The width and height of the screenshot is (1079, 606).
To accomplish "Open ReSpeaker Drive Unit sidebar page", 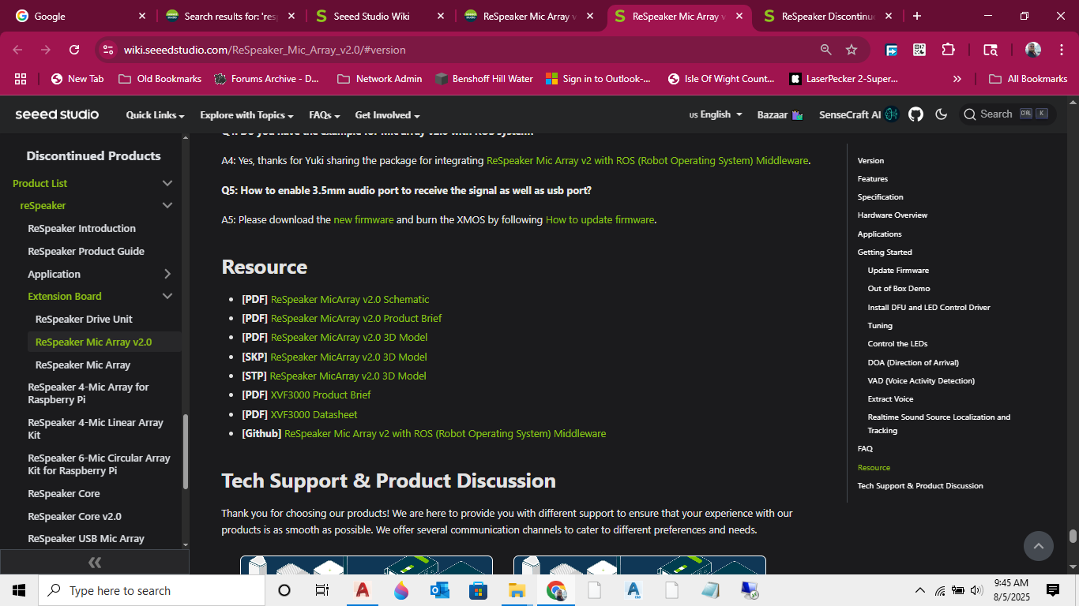I will click(84, 319).
